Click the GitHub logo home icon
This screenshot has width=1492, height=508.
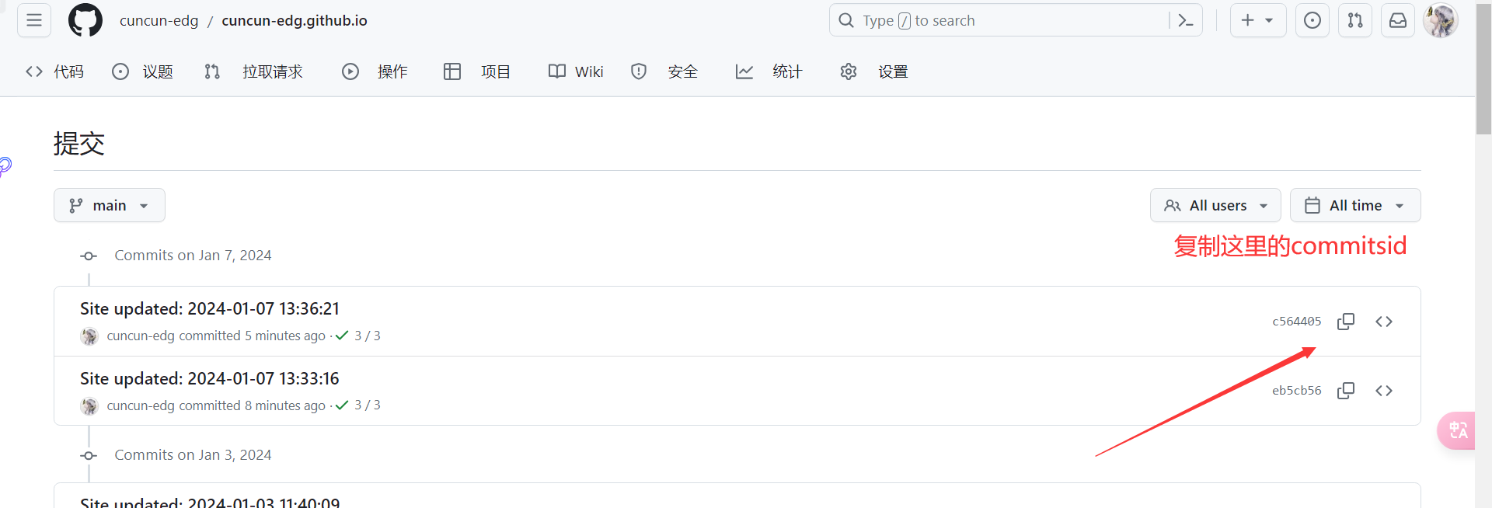(85, 20)
